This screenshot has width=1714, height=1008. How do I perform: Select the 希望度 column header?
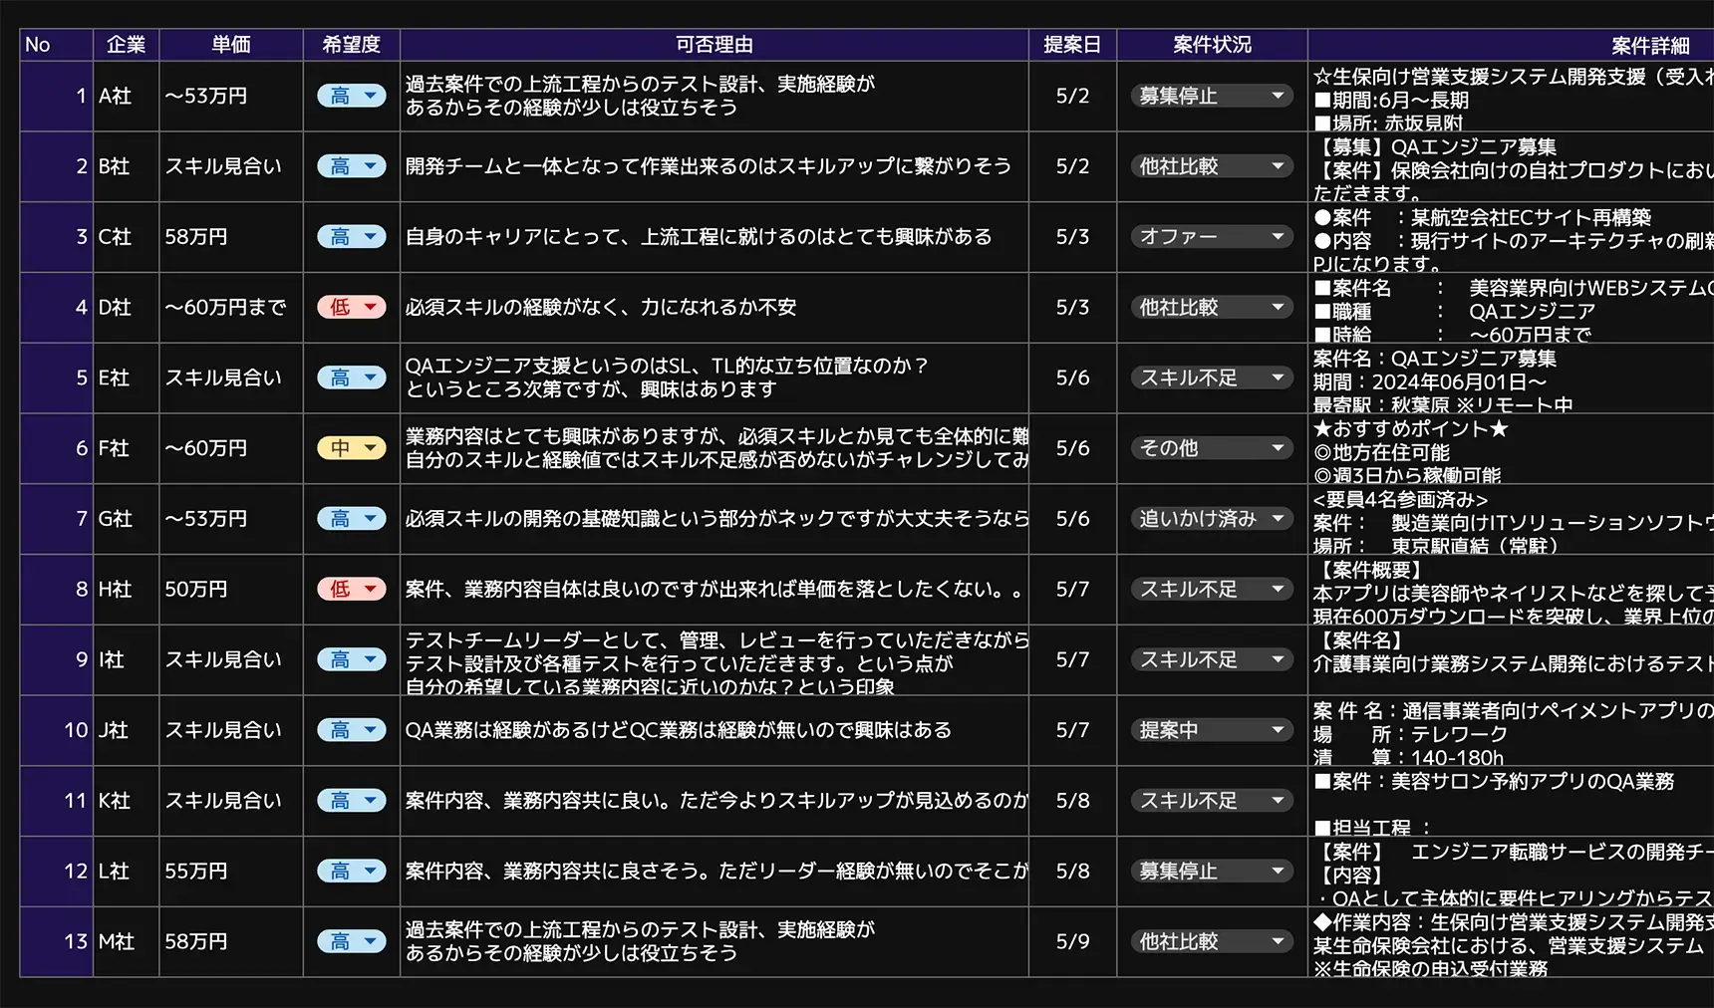tap(352, 45)
